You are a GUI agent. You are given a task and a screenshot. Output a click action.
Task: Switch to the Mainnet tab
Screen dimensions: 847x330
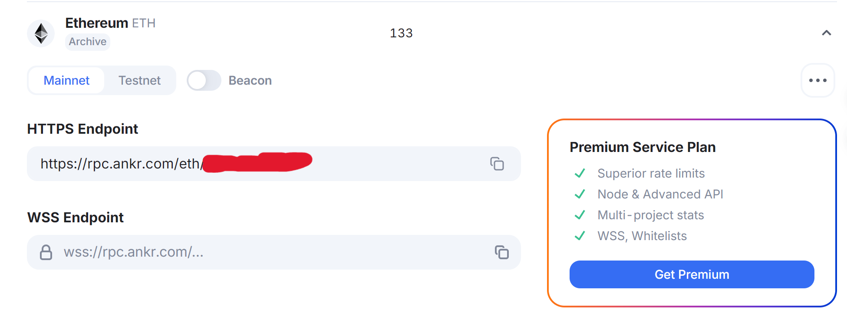click(66, 80)
